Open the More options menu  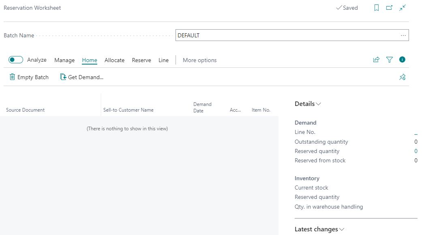(199, 60)
